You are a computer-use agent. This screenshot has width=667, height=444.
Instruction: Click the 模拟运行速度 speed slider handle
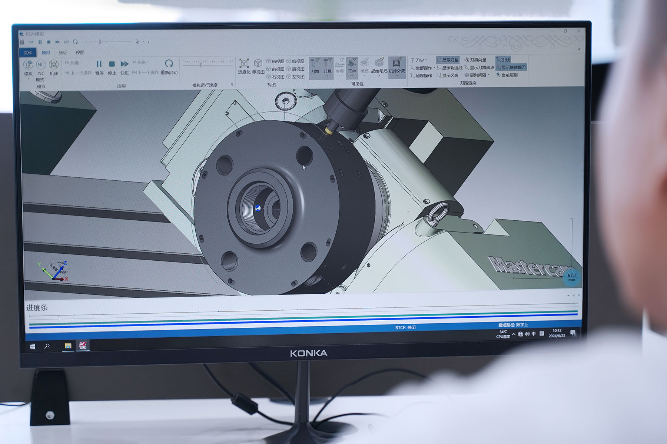pyautogui.click(x=201, y=65)
